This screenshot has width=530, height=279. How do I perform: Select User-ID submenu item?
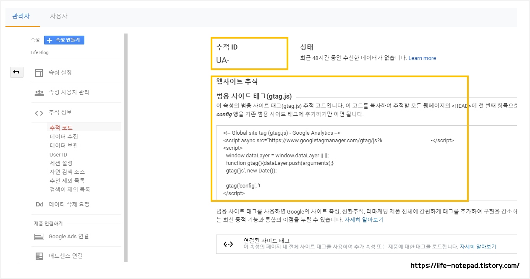click(58, 154)
